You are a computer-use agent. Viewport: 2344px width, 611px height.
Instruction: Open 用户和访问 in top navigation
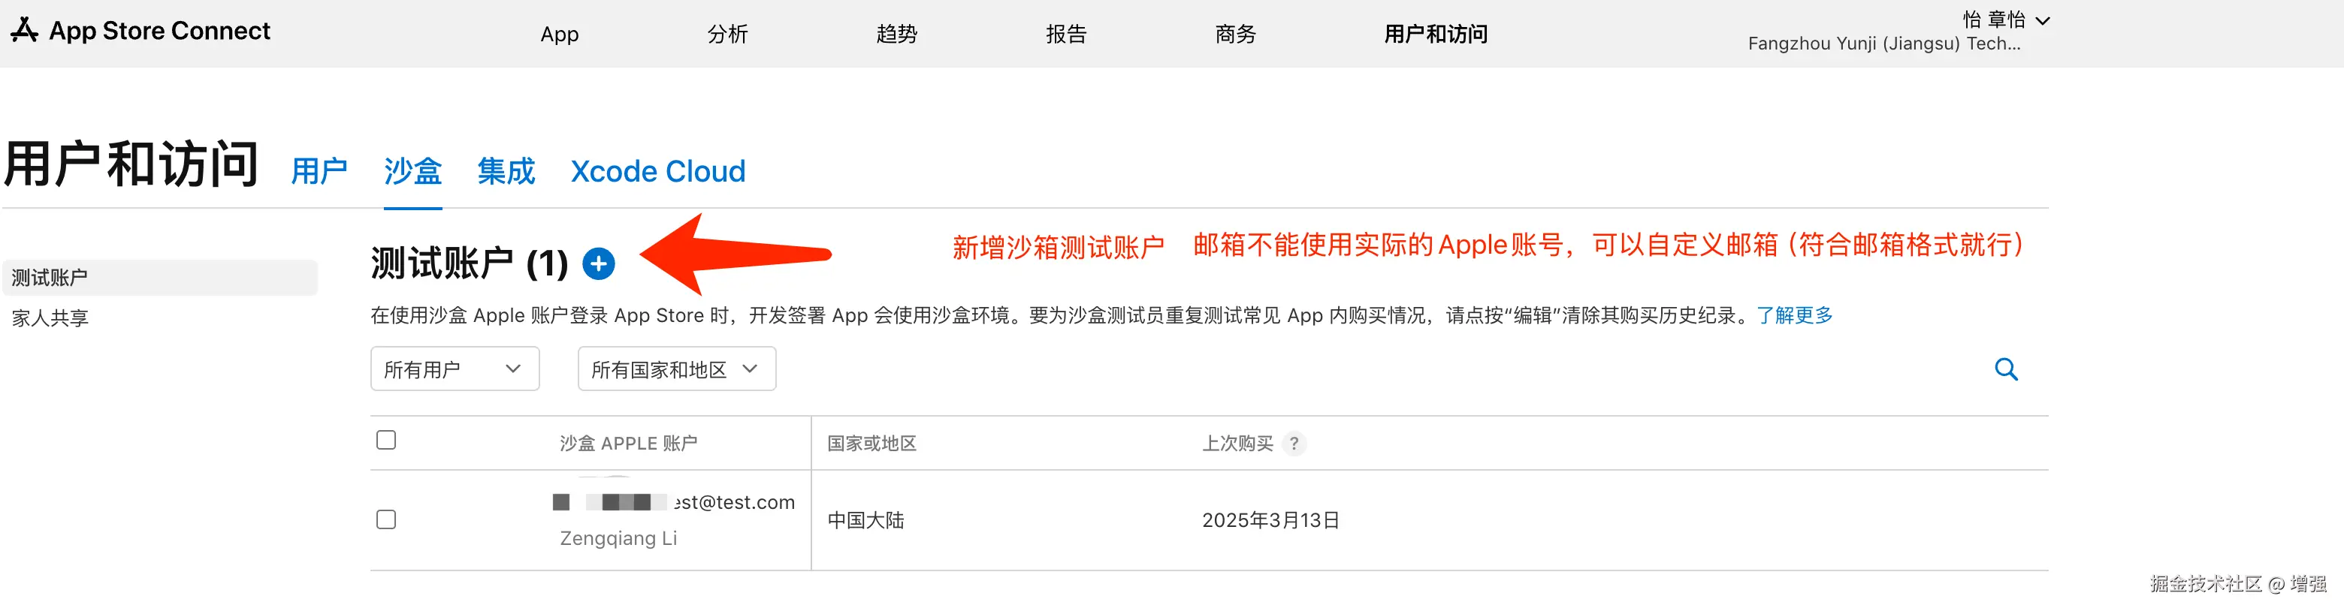1436,35
